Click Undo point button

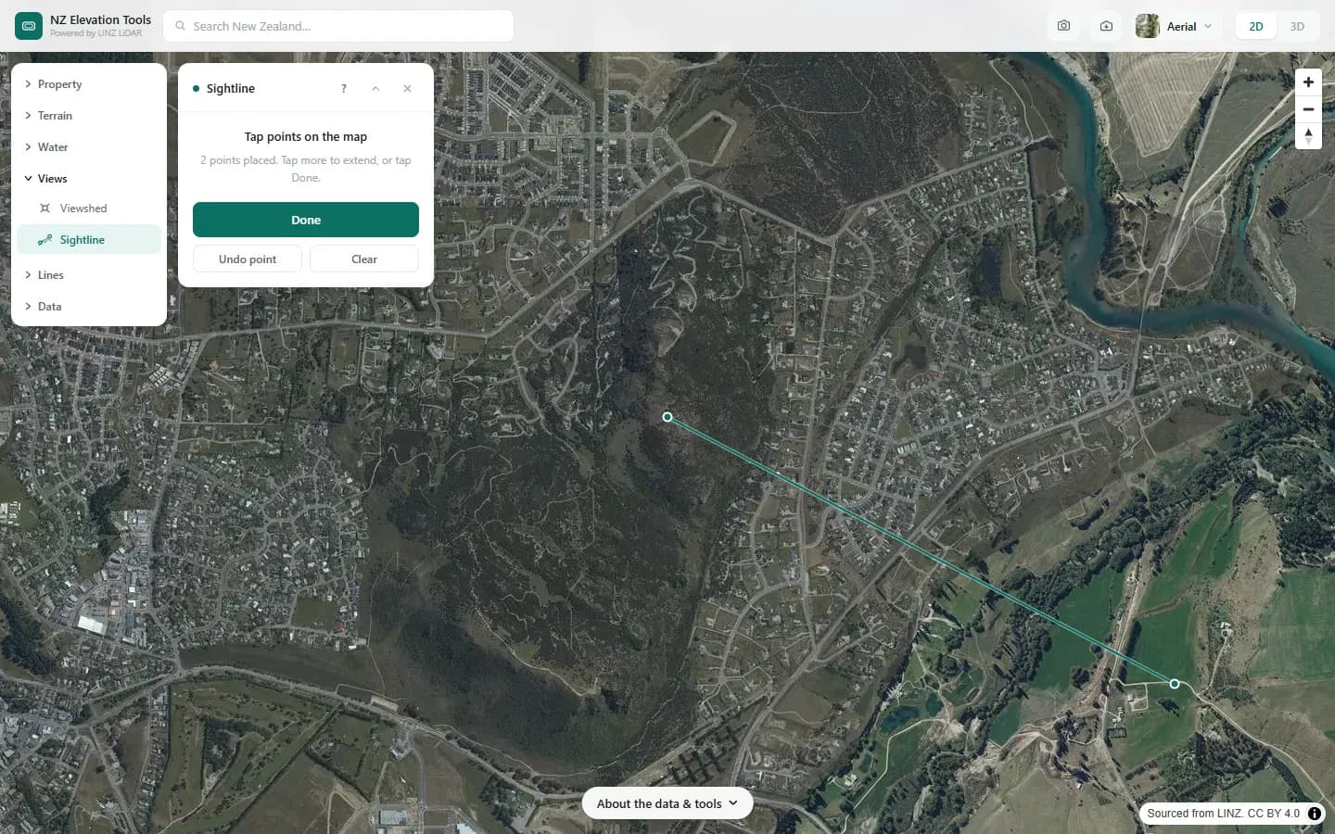(x=248, y=259)
